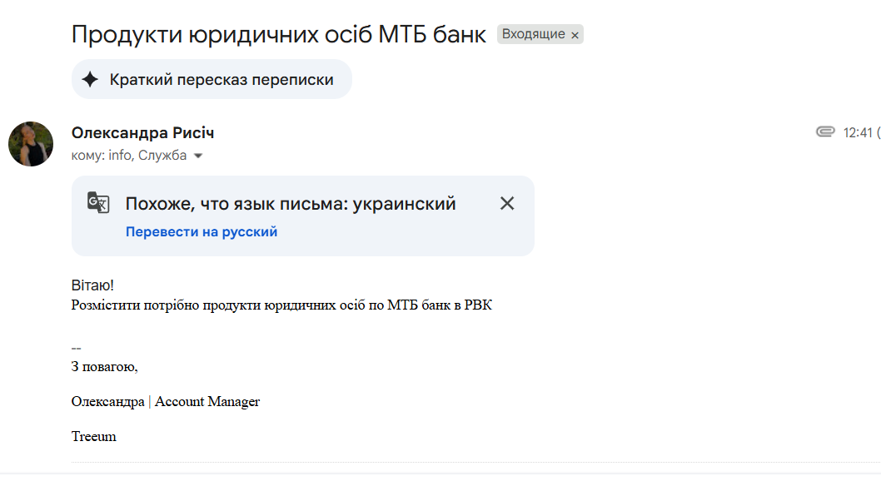The height and width of the screenshot is (481, 881).
Task: Click the кому: info, Служба recipient line
Action: (x=129, y=156)
